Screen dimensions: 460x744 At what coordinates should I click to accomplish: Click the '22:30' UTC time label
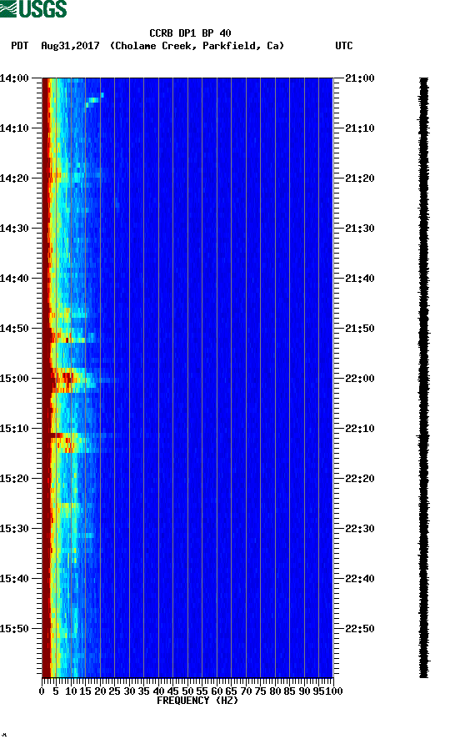(x=360, y=529)
